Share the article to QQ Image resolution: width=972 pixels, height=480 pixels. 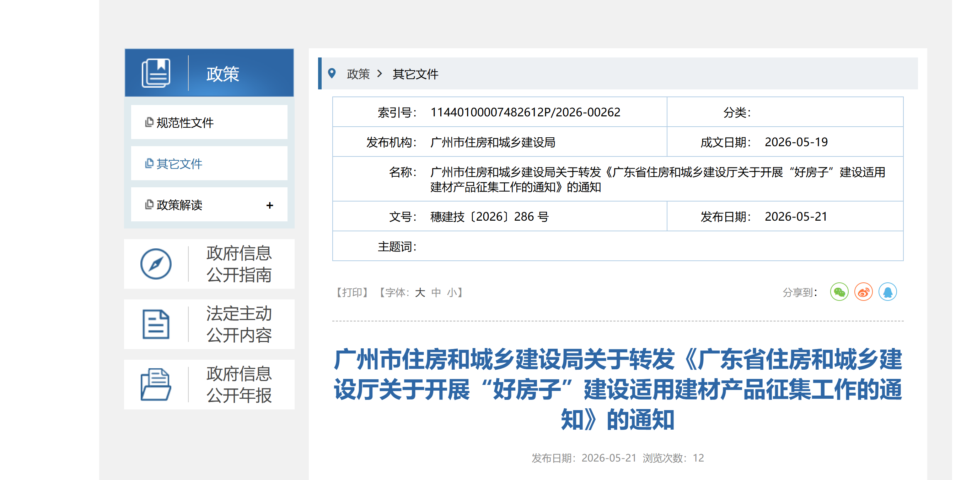click(x=887, y=292)
